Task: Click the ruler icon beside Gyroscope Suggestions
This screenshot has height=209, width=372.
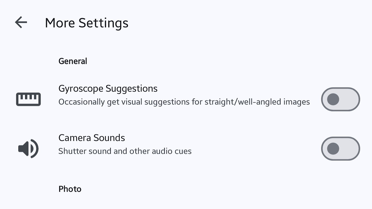Action: 28,99
